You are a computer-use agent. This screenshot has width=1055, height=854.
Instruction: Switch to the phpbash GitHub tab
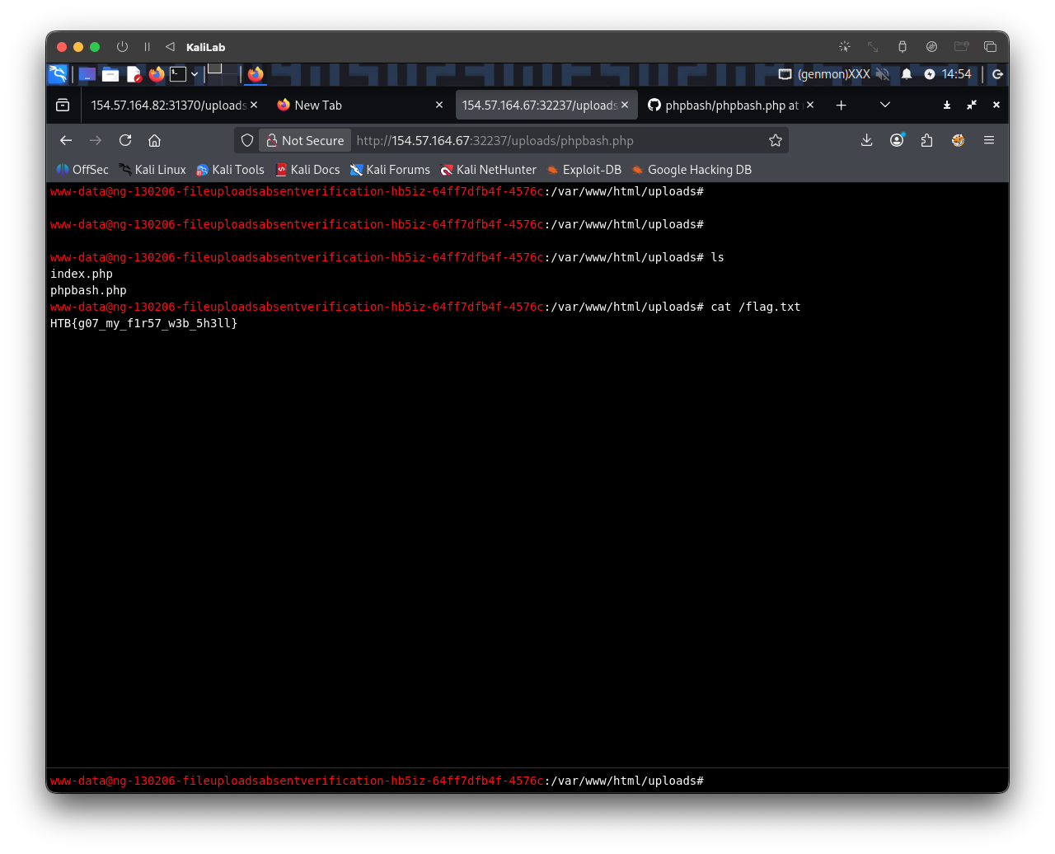[x=729, y=105]
